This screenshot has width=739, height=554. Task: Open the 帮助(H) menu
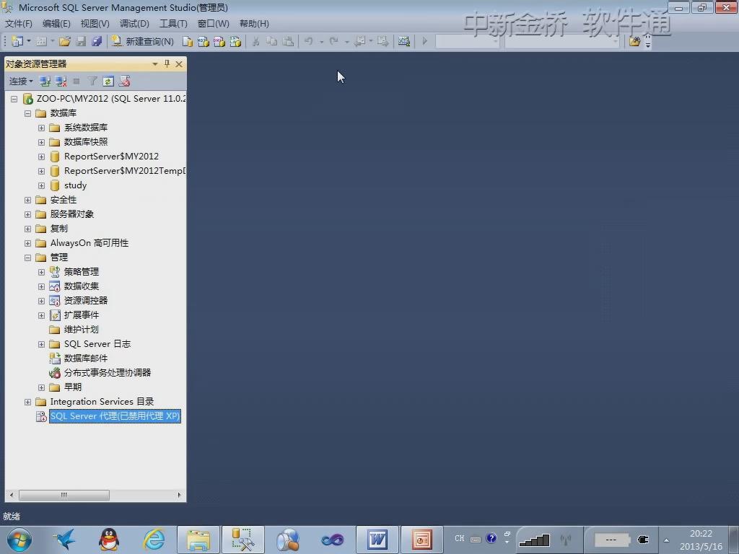pos(254,24)
